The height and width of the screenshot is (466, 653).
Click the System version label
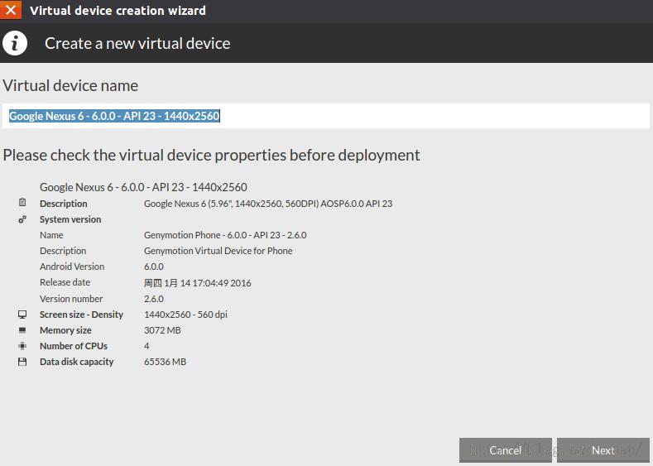[70, 219]
